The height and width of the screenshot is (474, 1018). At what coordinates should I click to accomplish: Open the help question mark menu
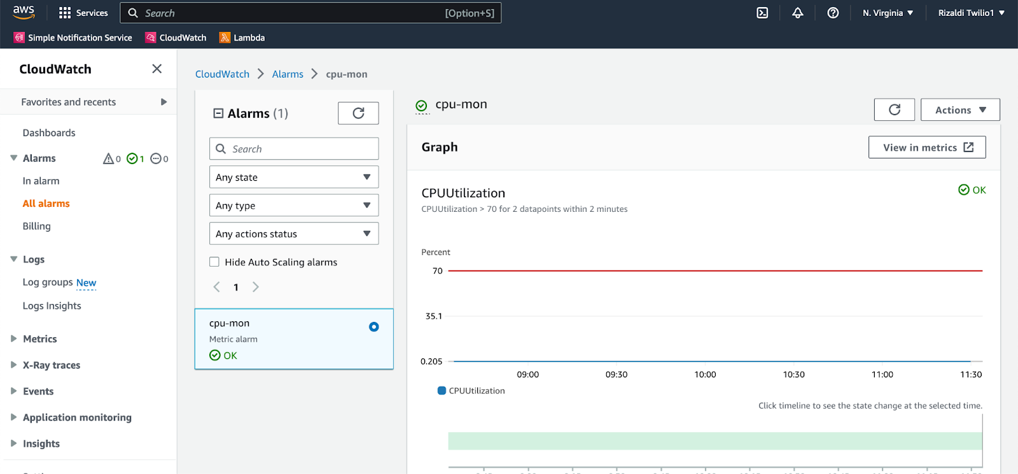833,13
